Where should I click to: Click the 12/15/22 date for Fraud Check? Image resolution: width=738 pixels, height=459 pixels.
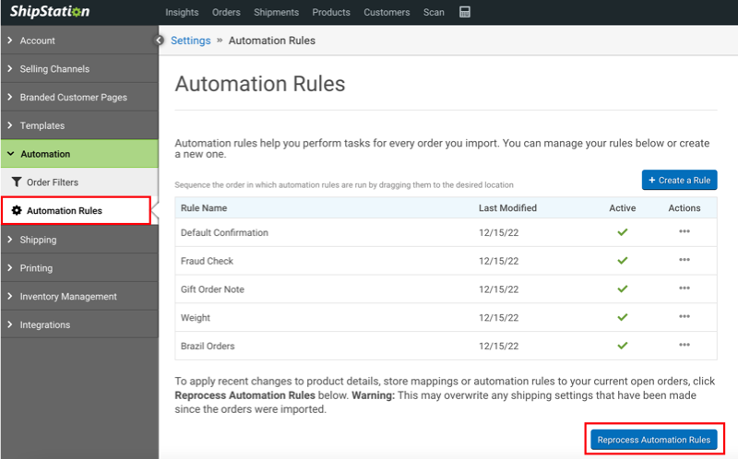click(498, 261)
